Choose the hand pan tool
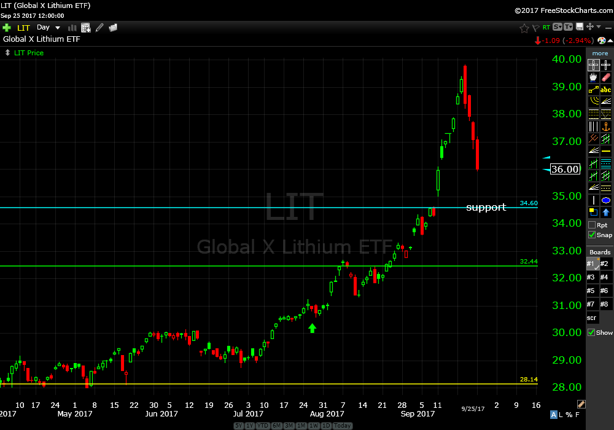The height and width of the screenshot is (430, 614). click(593, 77)
